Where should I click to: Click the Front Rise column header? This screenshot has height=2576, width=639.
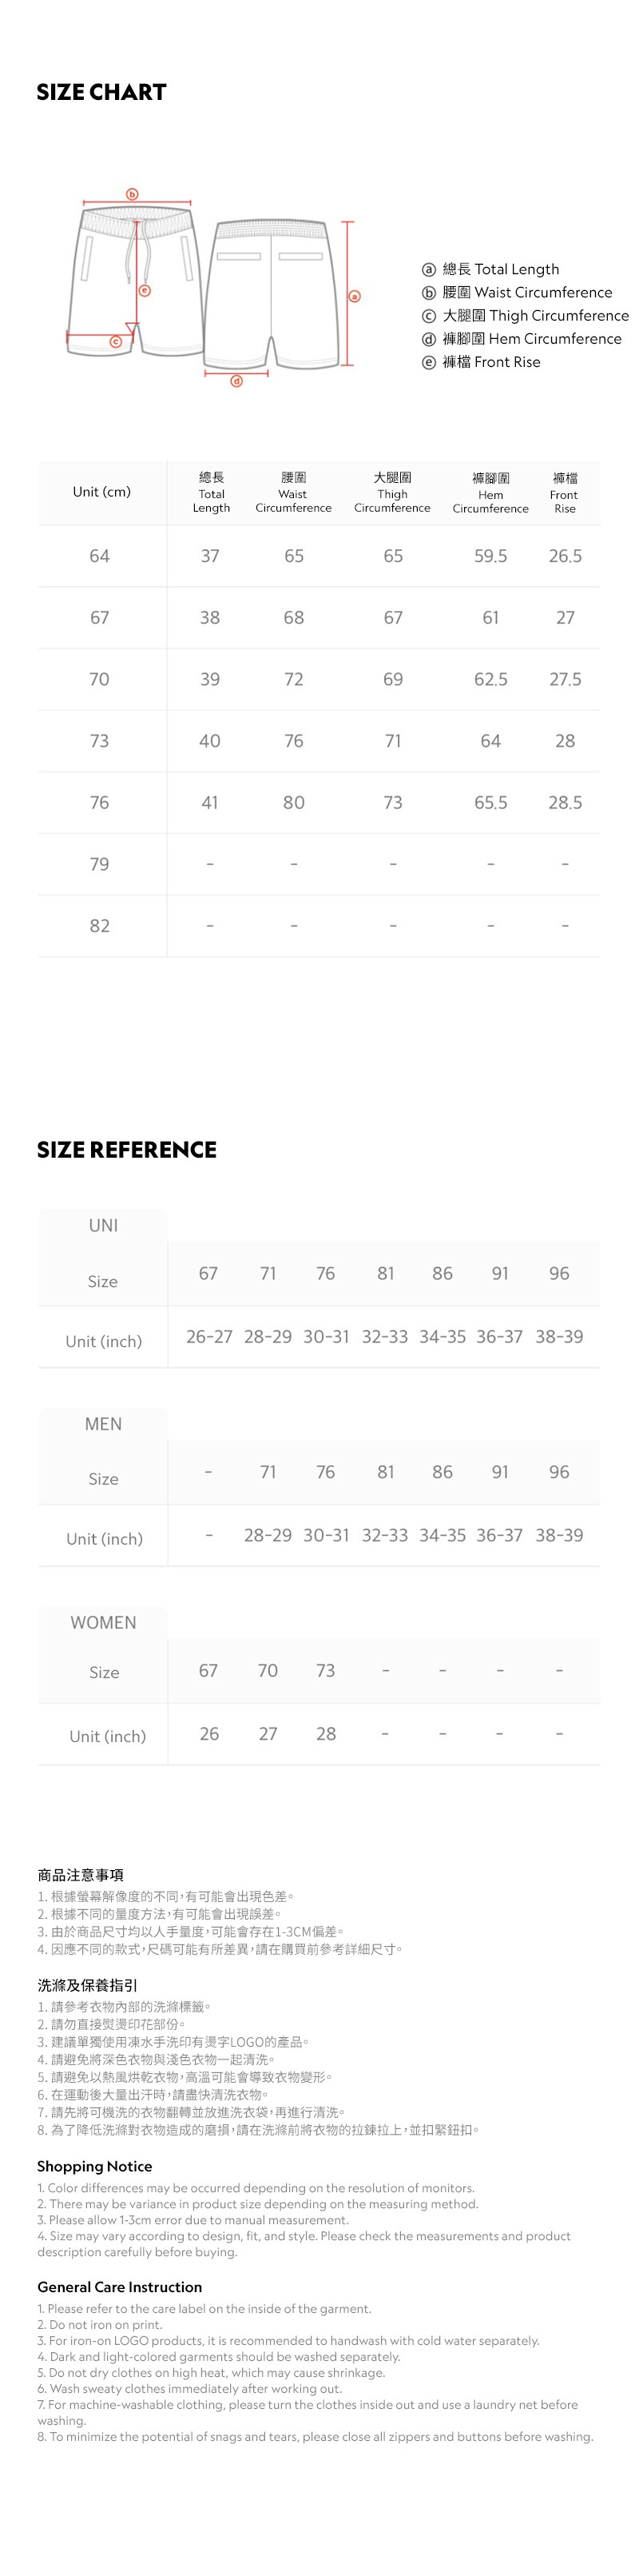564,493
